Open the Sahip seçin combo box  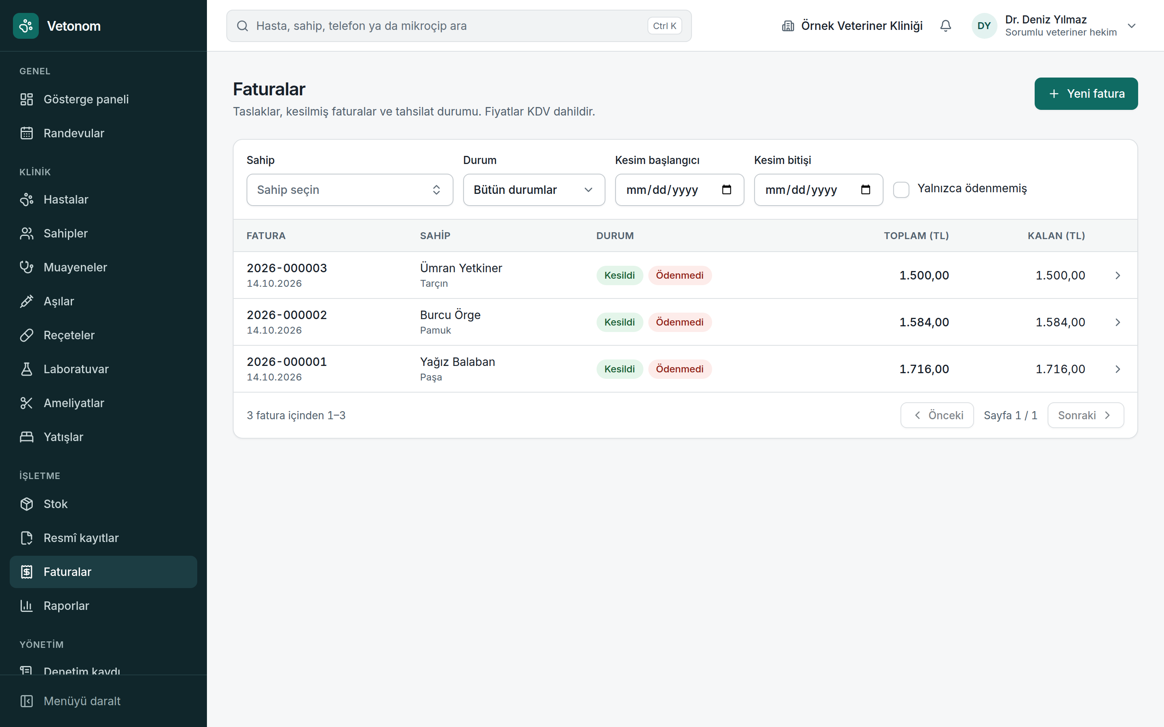point(350,190)
